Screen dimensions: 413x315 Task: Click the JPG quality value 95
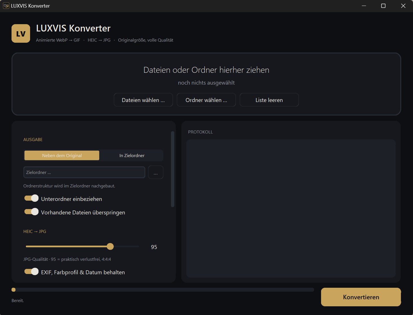click(154, 247)
